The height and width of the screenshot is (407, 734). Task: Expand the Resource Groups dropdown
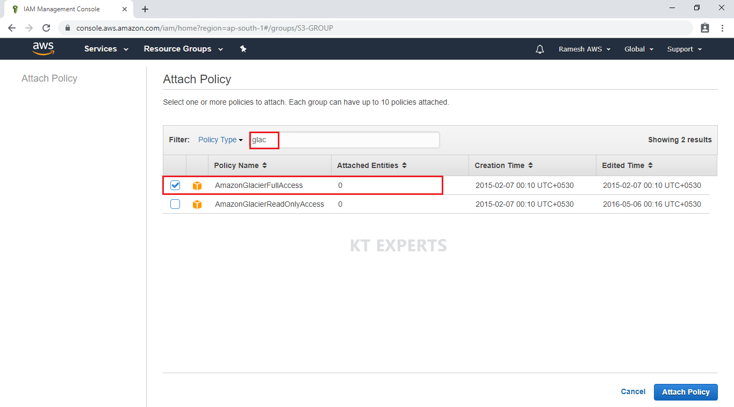pyautogui.click(x=183, y=49)
